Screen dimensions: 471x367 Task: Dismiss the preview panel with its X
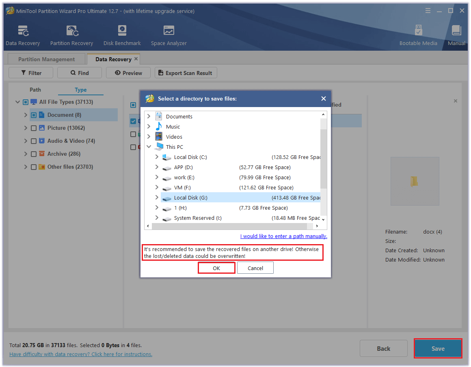(x=456, y=101)
